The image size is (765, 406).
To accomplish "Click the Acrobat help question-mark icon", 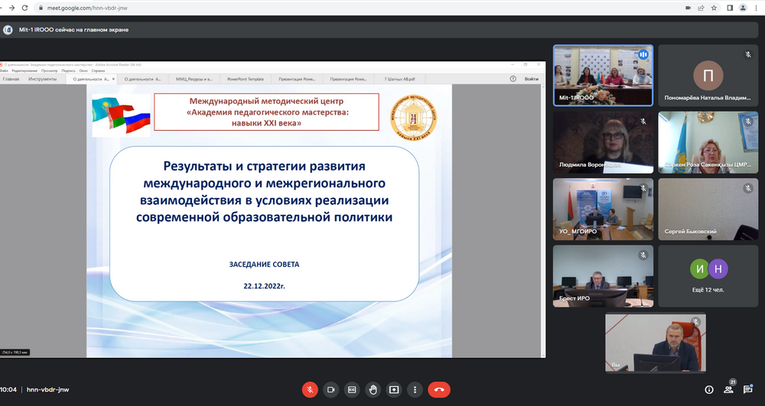I will (x=513, y=79).
